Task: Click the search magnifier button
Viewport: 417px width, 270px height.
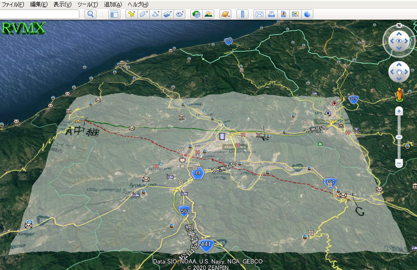Action: click(90, 14)
